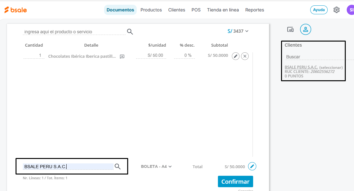This screenshot has height=191, width=354.
Task: Click the client search magnifier icon
Action: click(x=118, y=167)
